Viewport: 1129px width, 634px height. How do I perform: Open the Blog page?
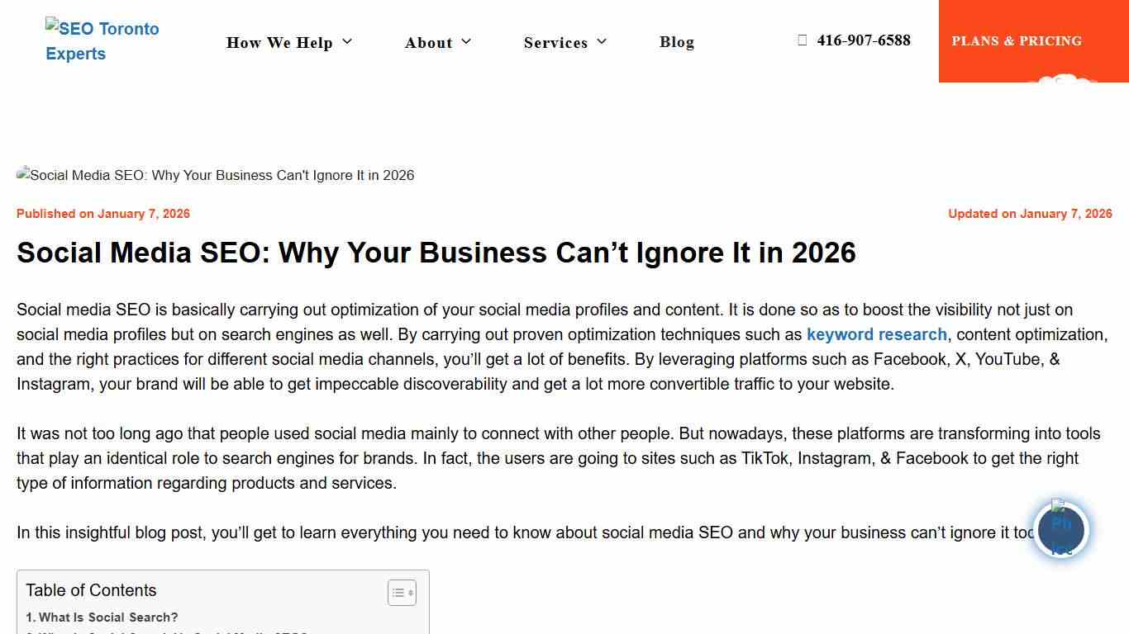(676, 42)
